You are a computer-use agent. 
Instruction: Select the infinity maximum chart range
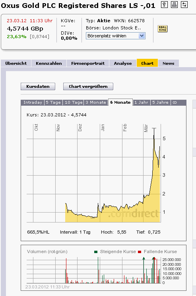click(175, 103)
